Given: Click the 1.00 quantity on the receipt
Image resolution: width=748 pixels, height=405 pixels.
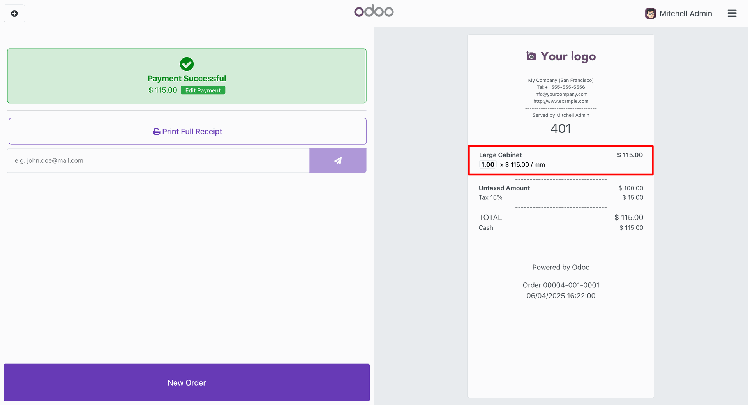Looking at the screenshot, I should pyautogui.click(x=487, y=165).
